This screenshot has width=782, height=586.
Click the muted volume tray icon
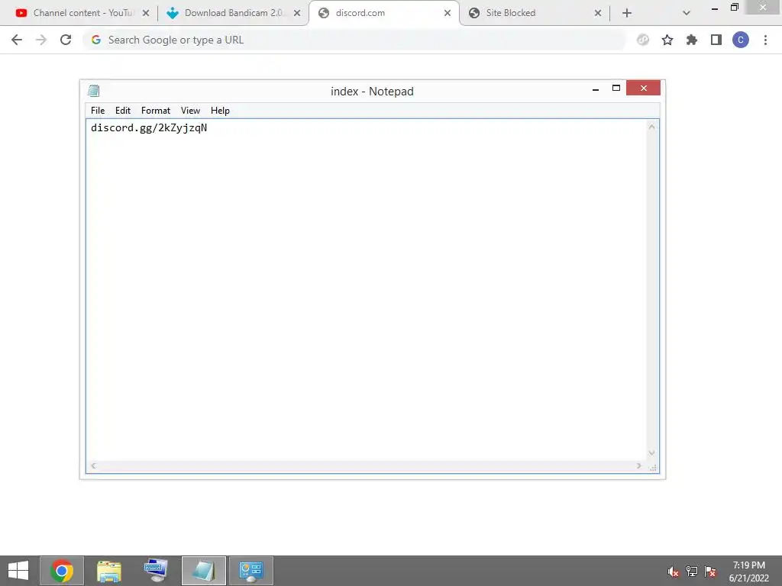click(x=674, y=572)
